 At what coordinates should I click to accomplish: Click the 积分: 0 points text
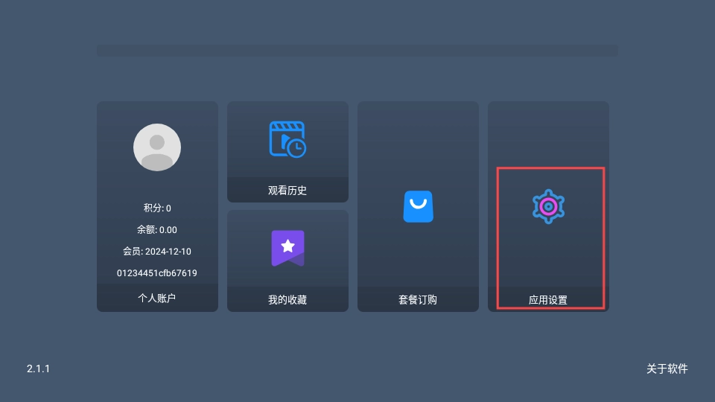coord(157,208)
